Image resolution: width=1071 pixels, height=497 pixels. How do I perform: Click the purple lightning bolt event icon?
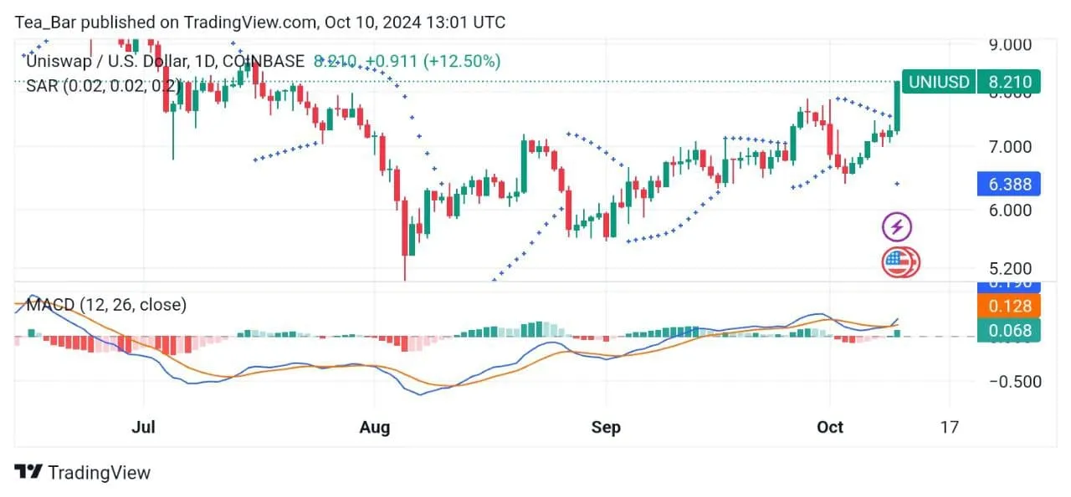(x=897, y=226)
